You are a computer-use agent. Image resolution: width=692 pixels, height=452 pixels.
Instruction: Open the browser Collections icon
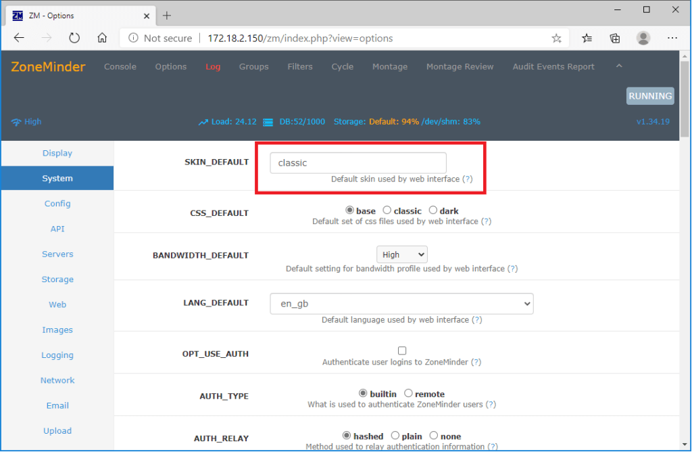(x=615, y=39)
